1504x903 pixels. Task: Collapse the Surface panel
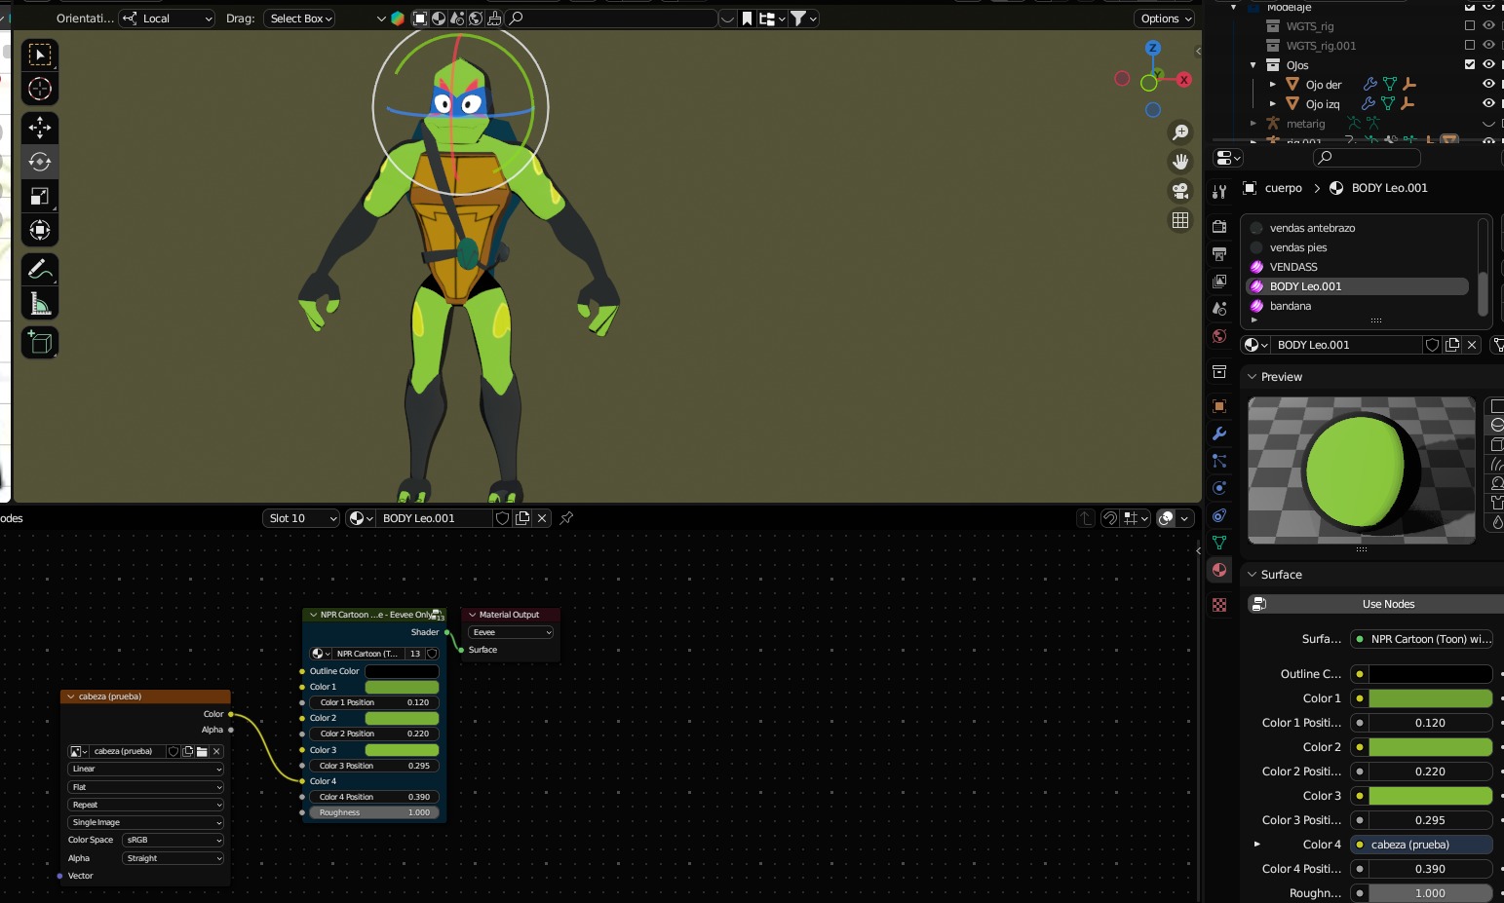point(1253,575)
